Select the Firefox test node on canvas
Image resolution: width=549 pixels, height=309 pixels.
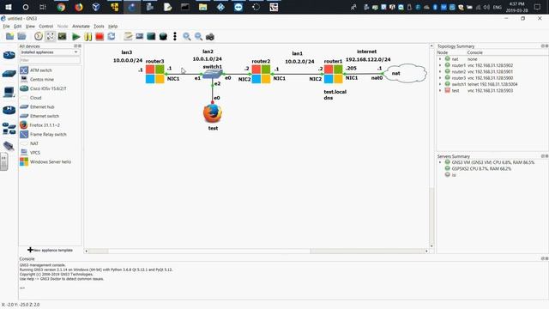click(213, 113)
